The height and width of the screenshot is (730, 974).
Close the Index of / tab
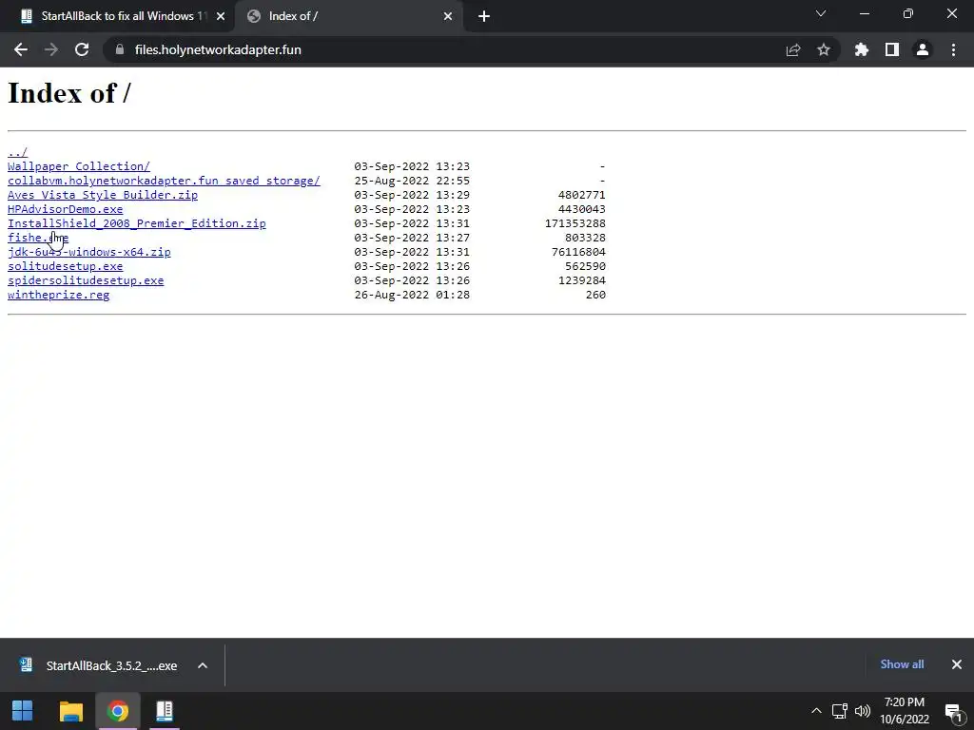point(448,16)
